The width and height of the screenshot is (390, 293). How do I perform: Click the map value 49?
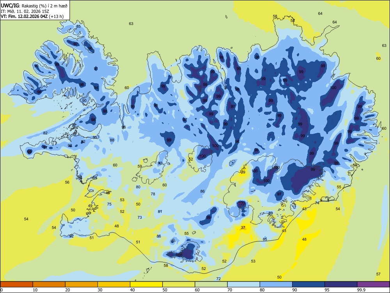[x=90, y=206]
